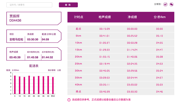Click the ID / bib number search field
This screenshot has height=105, width=181.
[29, 5]
